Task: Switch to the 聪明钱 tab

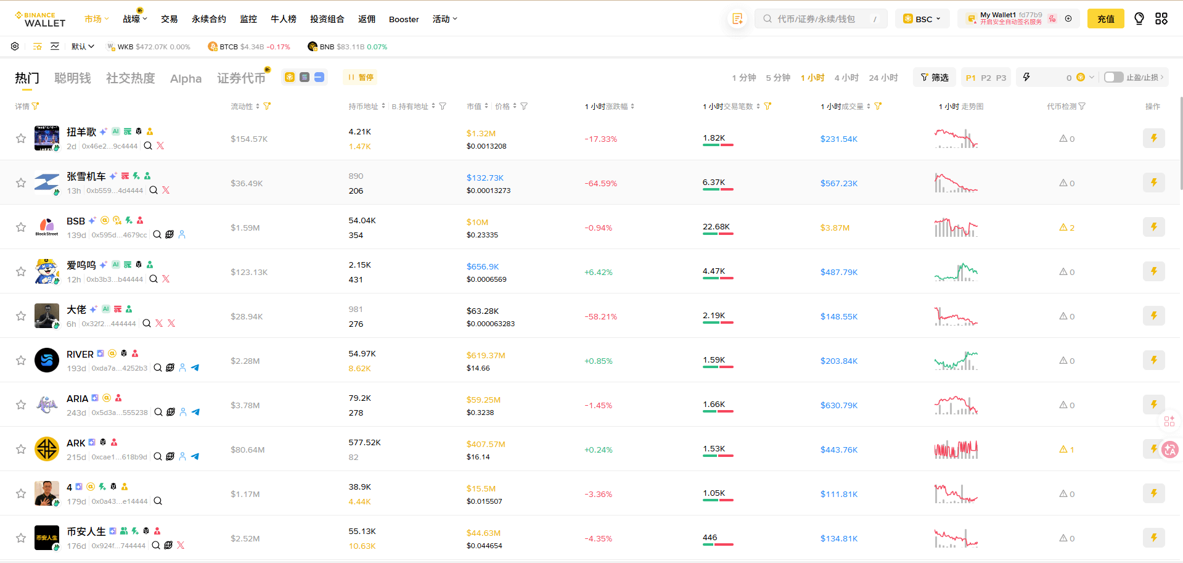Action: 73,78
